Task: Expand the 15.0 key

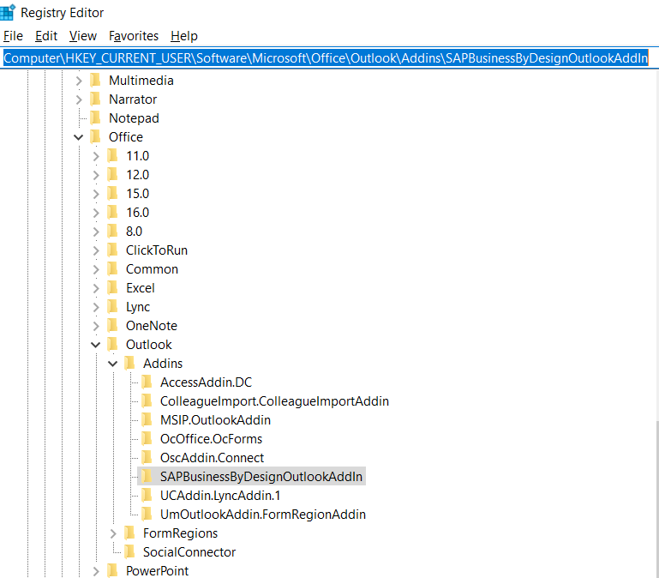Action: [96, 194]
